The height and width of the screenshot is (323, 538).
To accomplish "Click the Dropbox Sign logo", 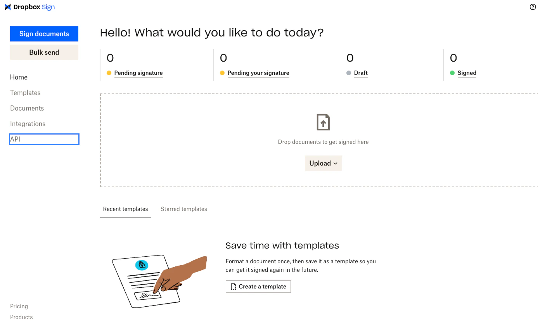I will coord(30,7).
